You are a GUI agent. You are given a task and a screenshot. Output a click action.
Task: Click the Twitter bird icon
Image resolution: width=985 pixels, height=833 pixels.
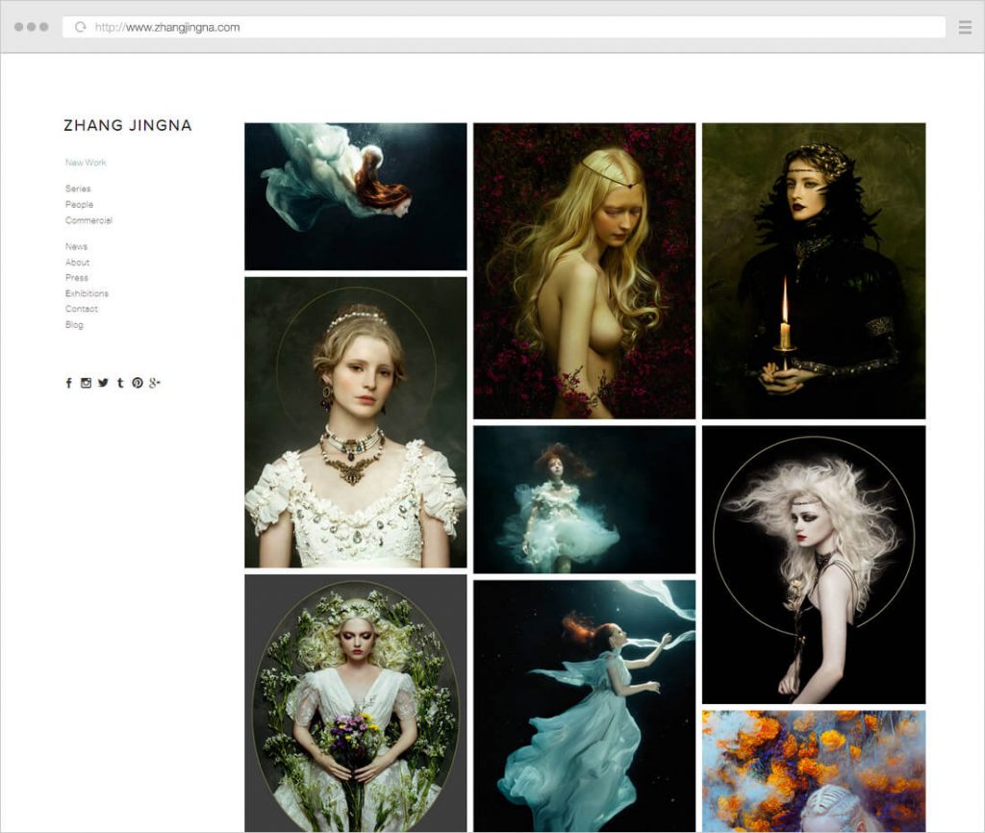pos(103,383)
